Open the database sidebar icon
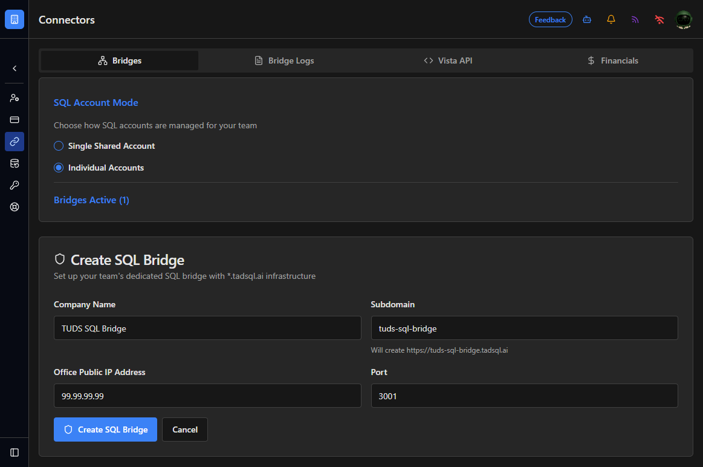The image size is (703, 467). coord(15,163)
